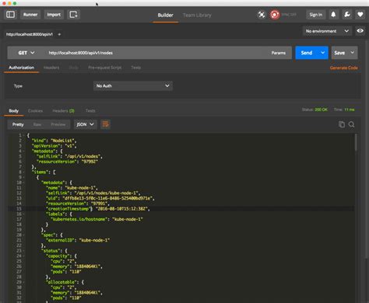Click the uid value line

pos(100,198)
